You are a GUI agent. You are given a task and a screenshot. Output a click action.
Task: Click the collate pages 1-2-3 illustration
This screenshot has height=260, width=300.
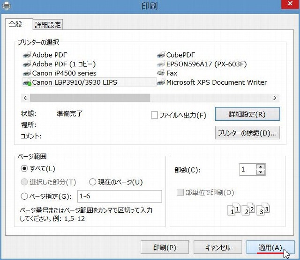[248, 209]
